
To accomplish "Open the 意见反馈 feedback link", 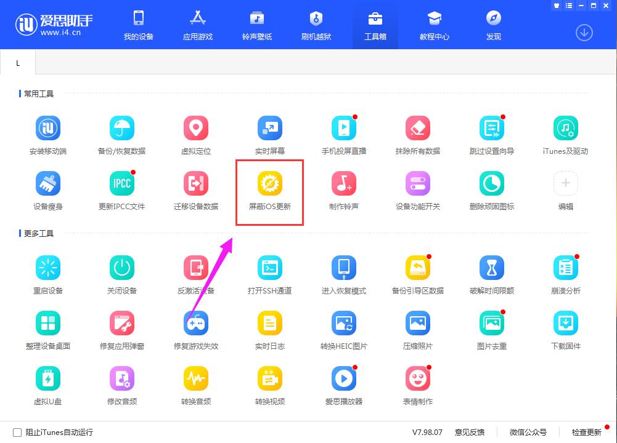I will 469,433.
